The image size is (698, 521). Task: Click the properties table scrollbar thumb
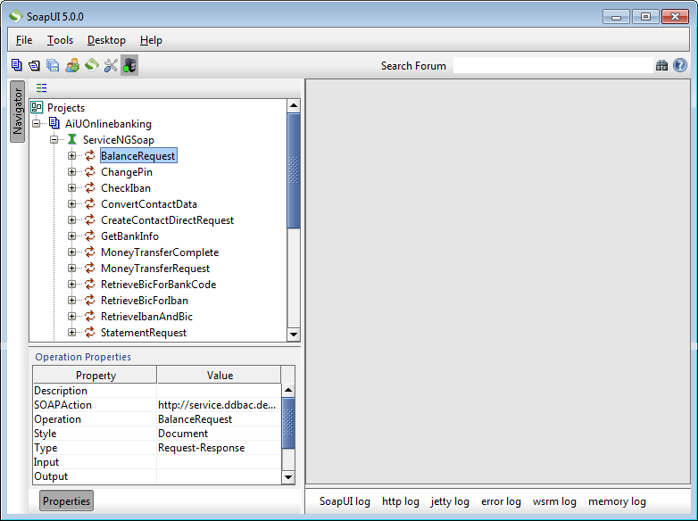pos(288,423)
